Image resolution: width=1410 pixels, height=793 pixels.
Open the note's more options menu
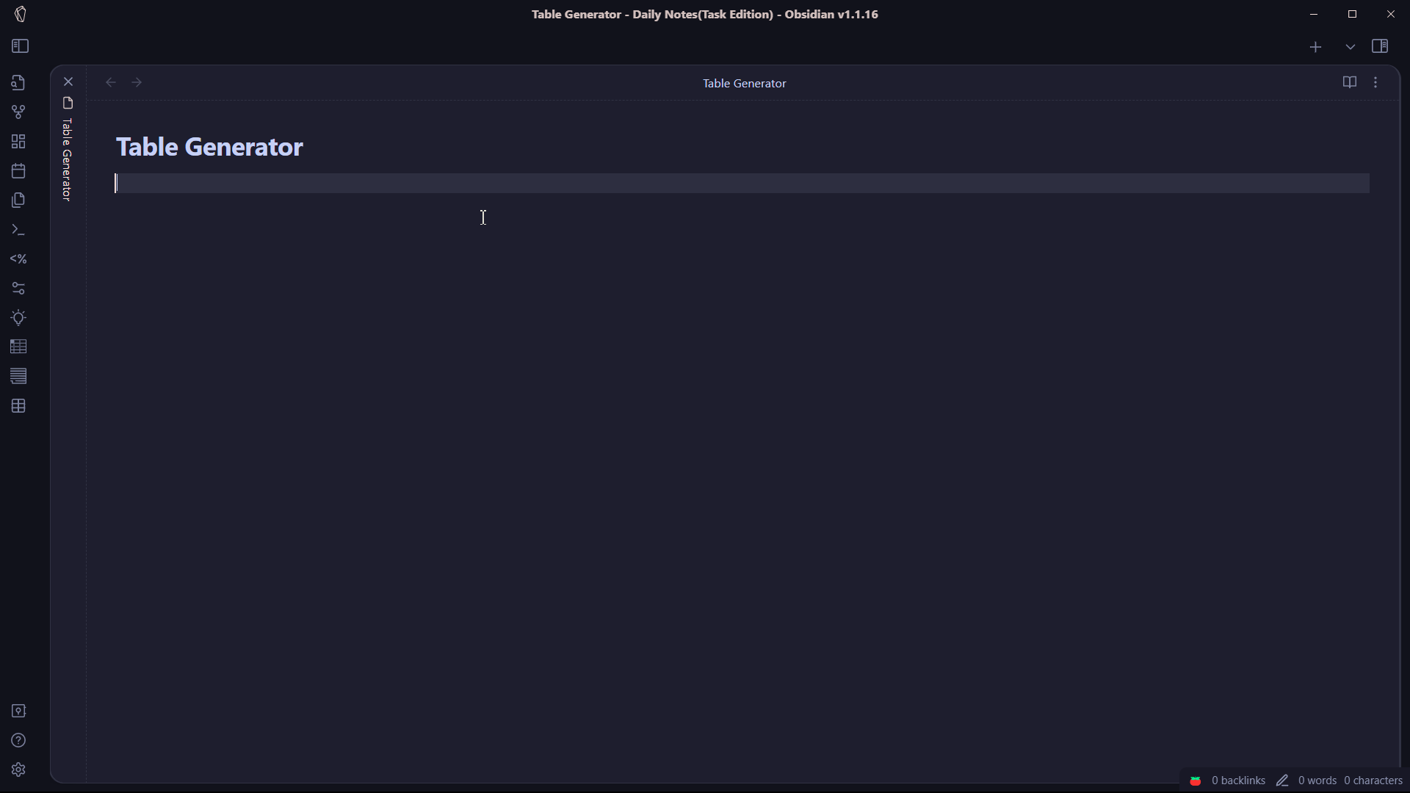[x=1375, y=82]
